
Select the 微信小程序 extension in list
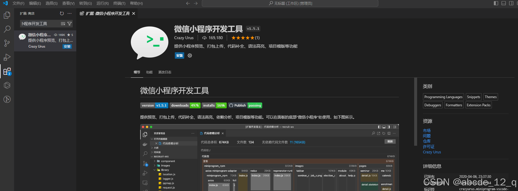click(x=45, y=41)
